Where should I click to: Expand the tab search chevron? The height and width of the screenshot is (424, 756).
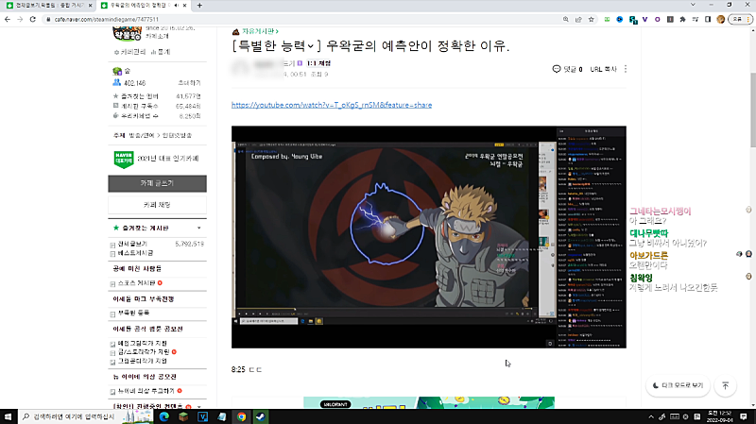pyautogui.click(x=693, y=5)
